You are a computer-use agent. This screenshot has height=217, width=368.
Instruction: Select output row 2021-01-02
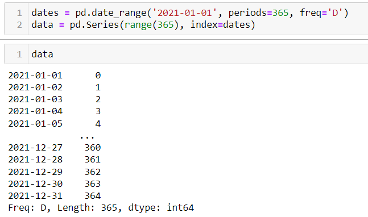(x=55, y=87)
